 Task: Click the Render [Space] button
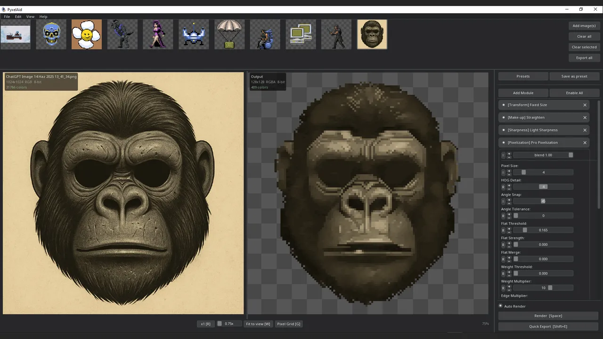click(x=548, y=316)
